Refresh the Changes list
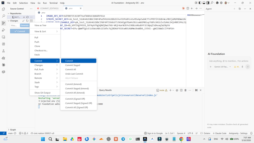 (27, 21)
